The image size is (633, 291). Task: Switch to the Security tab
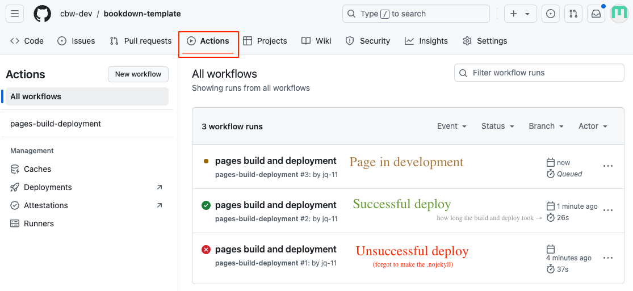point(368,41)
